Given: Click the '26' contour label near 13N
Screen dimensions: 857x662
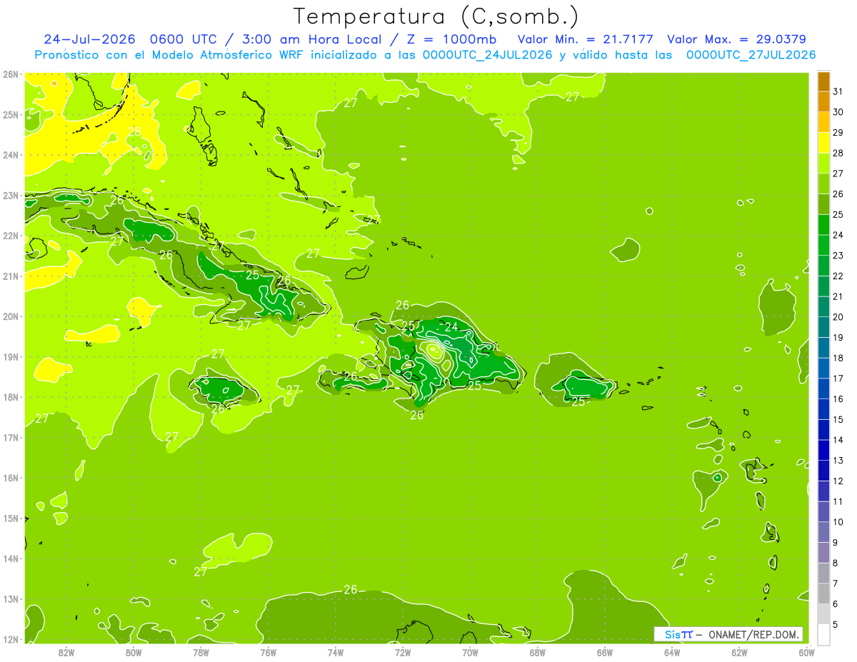Looking at the screenshot, I should click(351, 589).
